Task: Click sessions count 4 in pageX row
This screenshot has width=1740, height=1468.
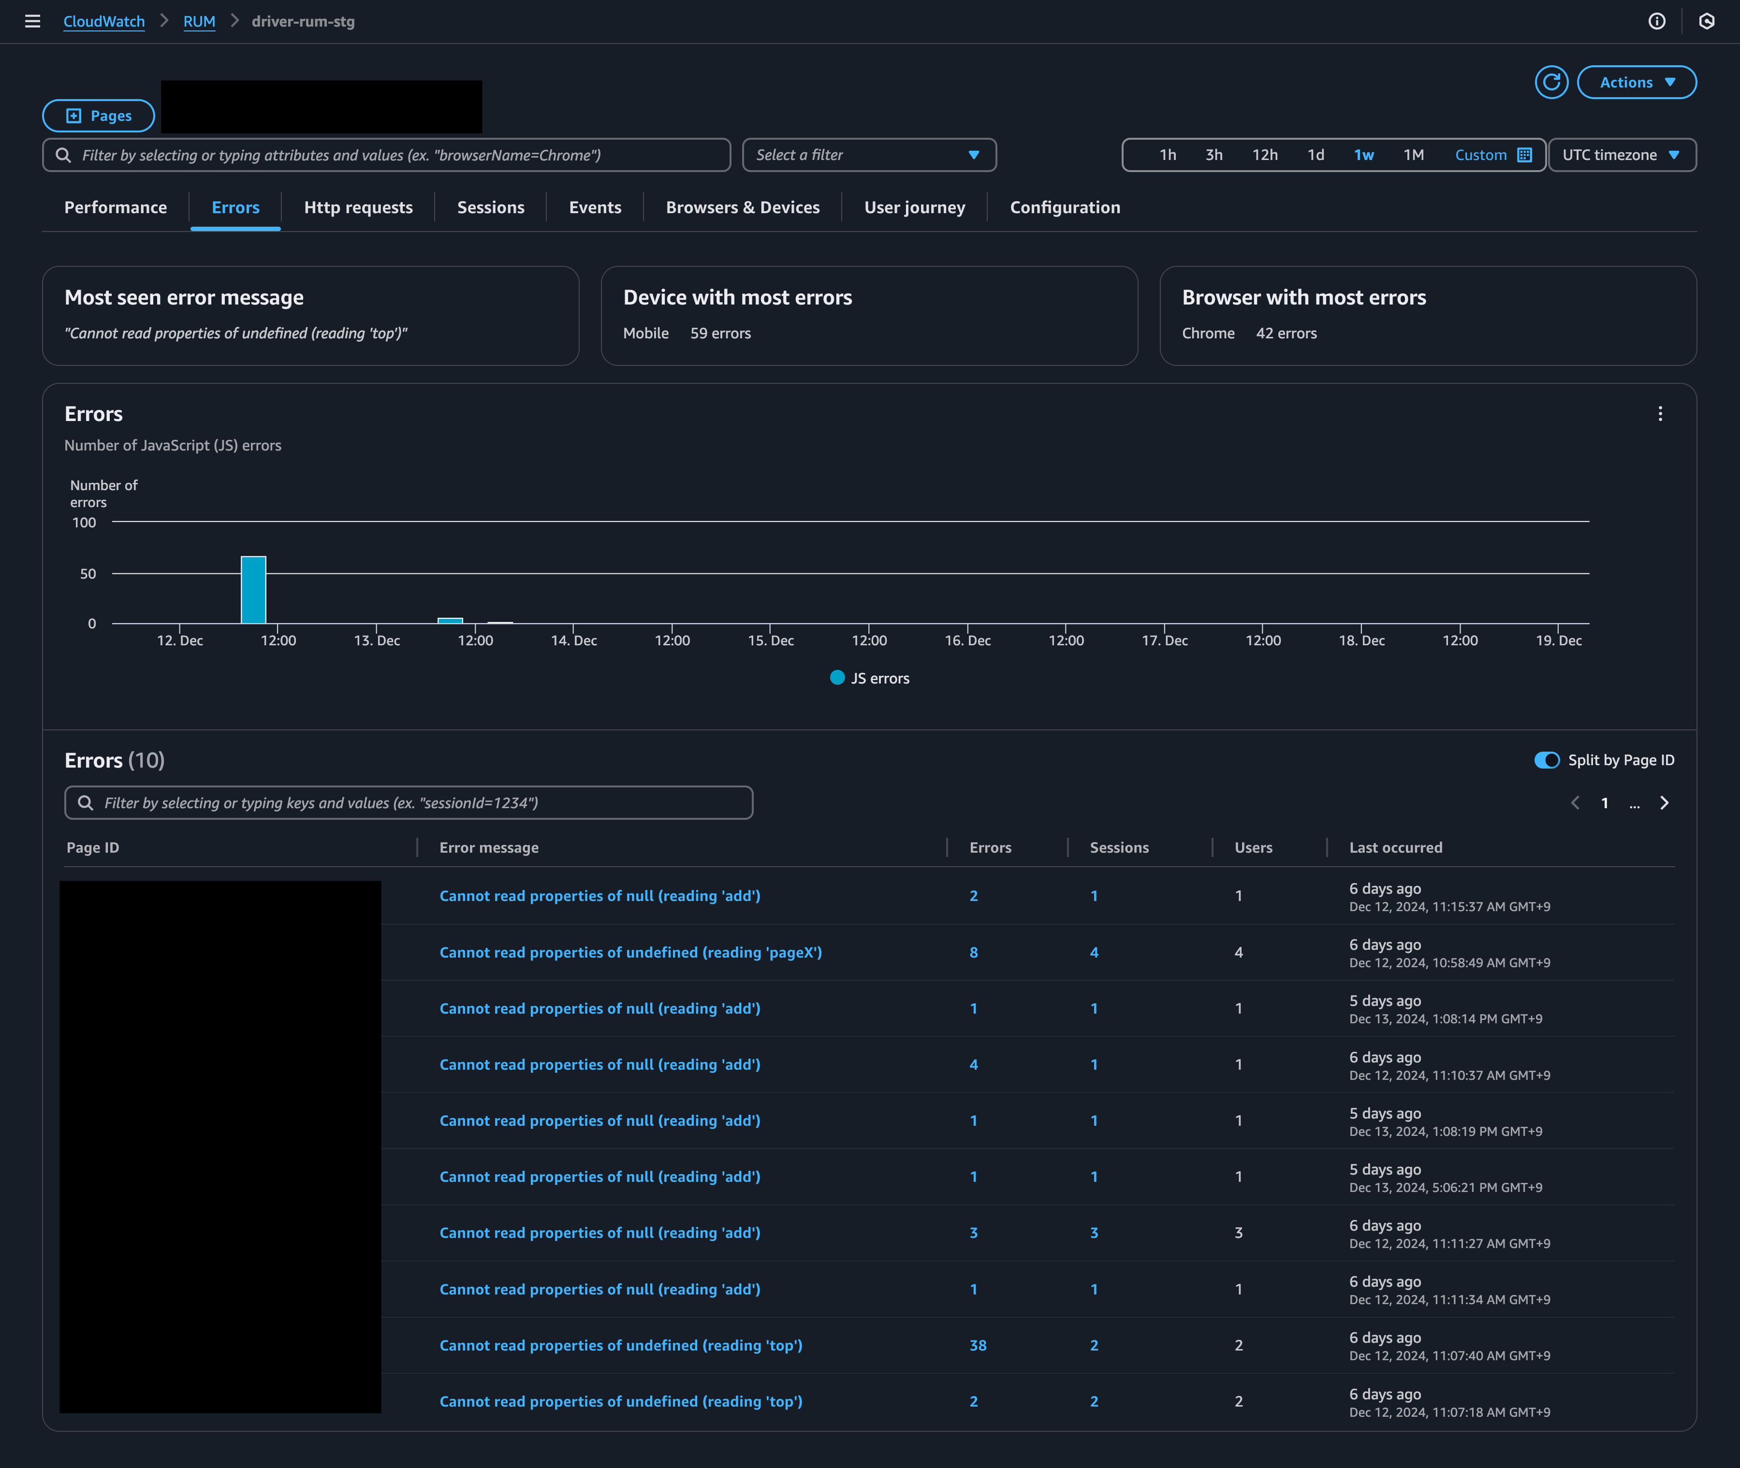Action: [x=1094, y=952]
